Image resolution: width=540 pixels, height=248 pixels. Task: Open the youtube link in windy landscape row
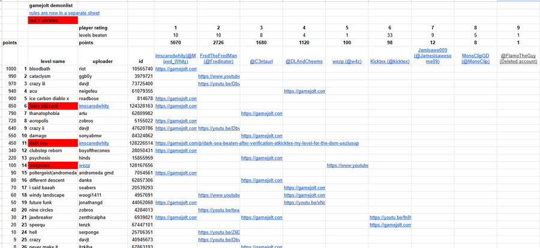[219, 195]
